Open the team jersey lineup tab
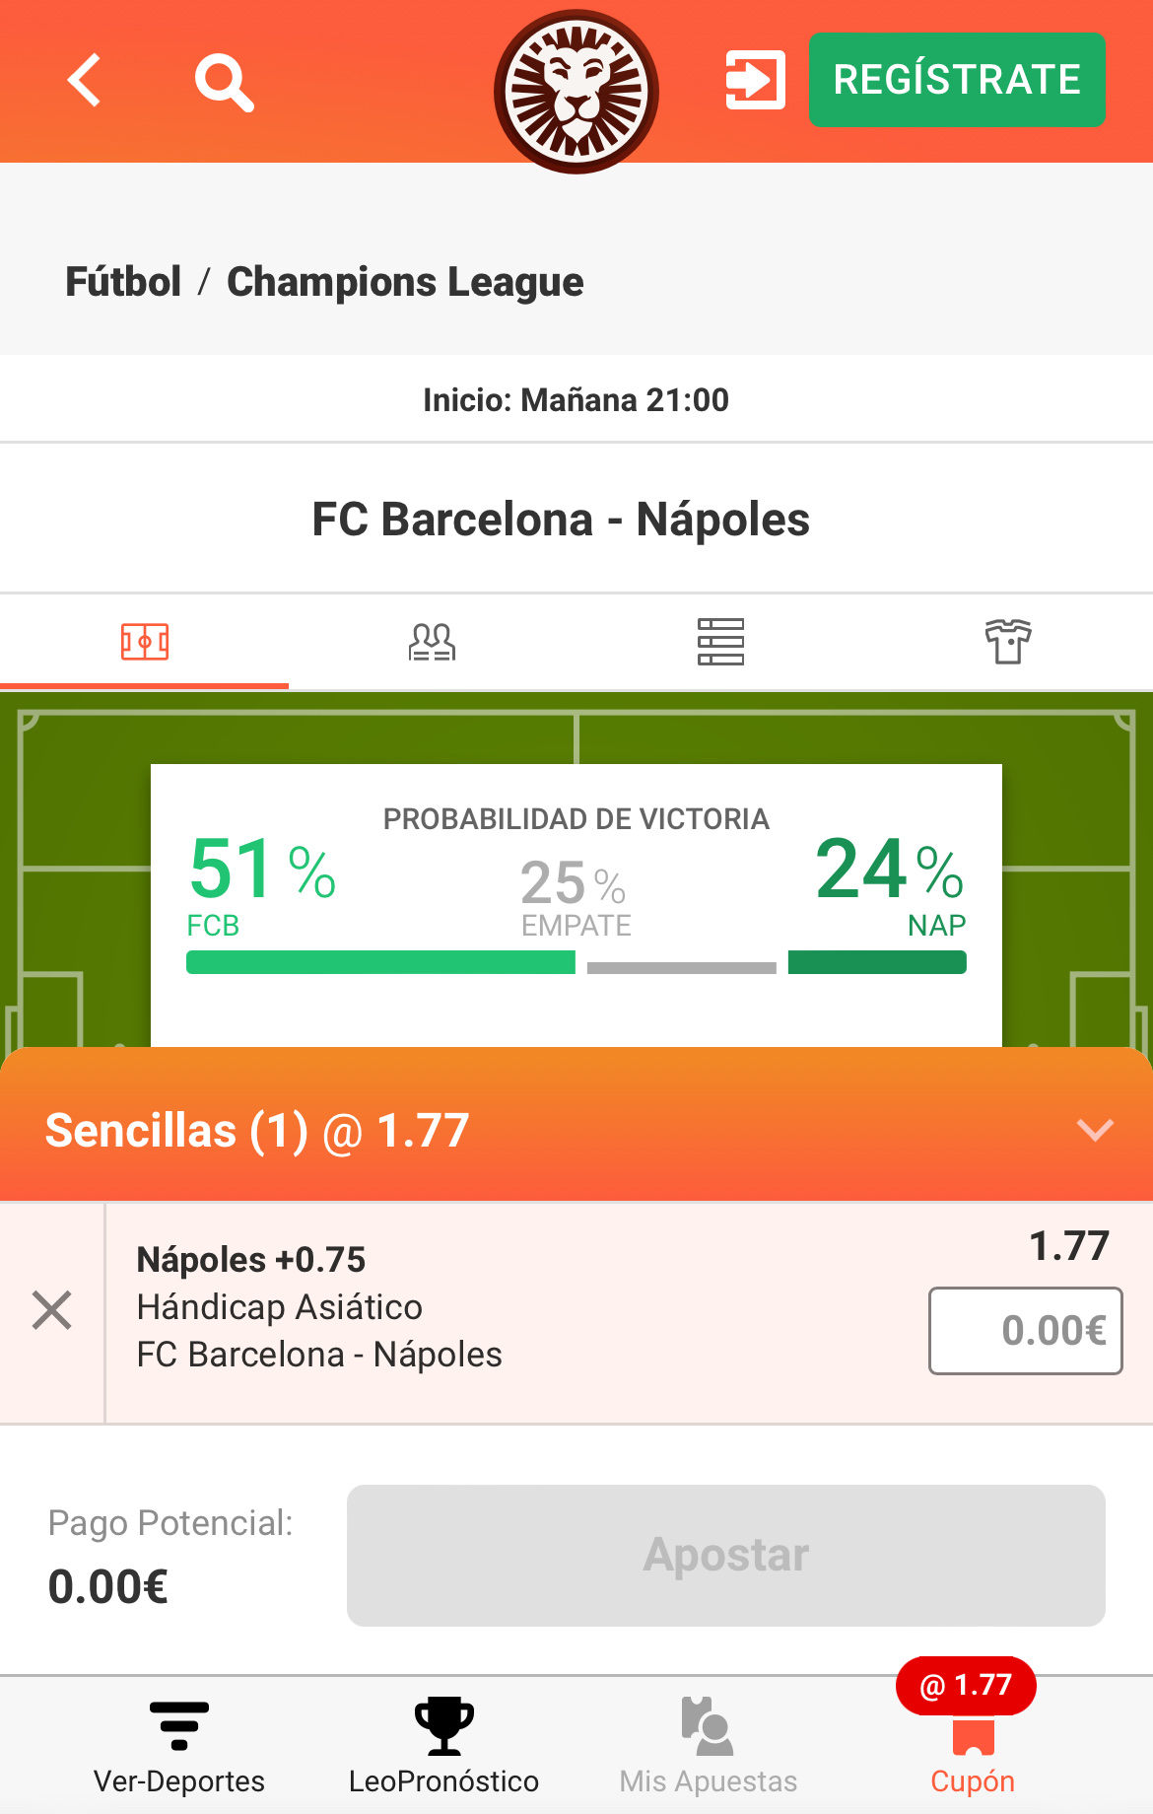Image resolution: width=1153 pixels, height=1814 pixels. [1008, 642]
